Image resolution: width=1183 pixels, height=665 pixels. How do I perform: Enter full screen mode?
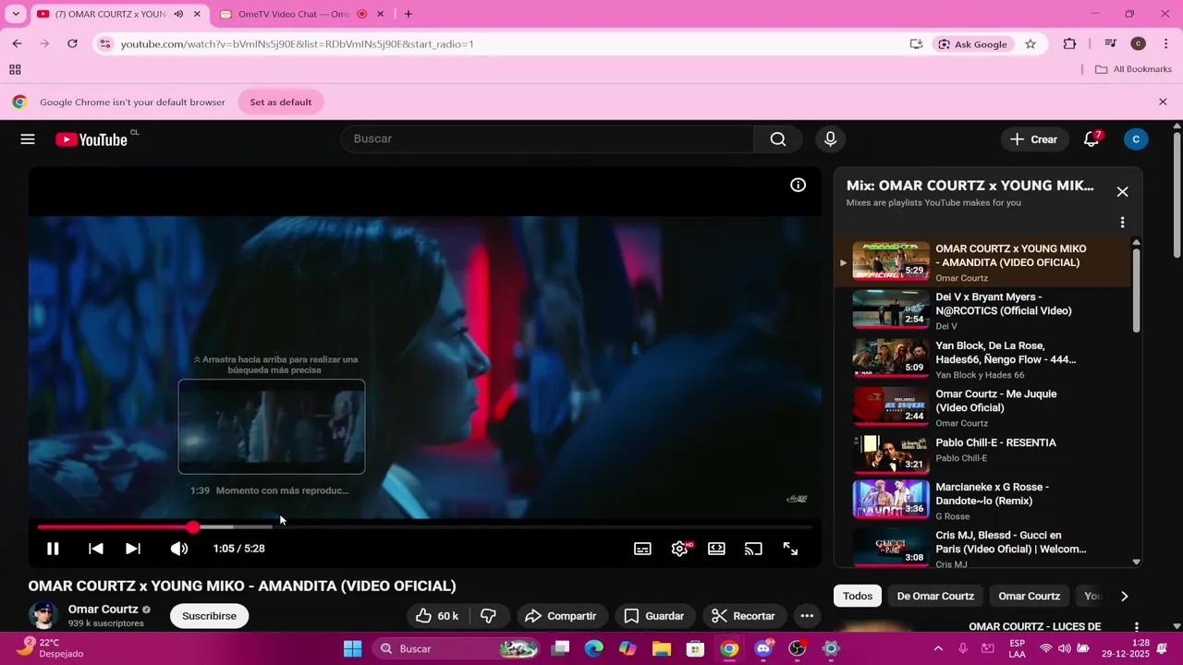coord(790,549)
